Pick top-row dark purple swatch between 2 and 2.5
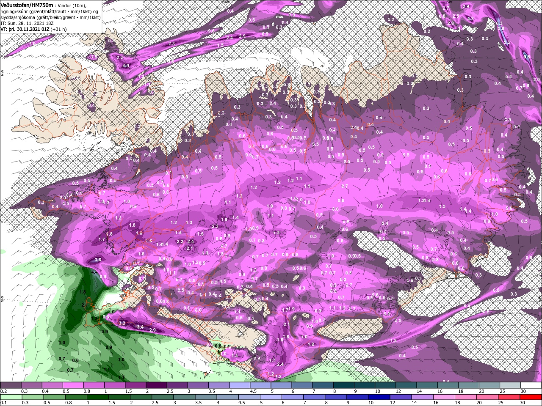Screen dimensions: 542x406 tap(156, 385)
